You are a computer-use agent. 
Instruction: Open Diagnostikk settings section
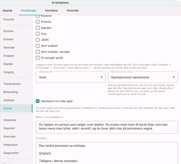pyautogui.click(x=16, y=153)
